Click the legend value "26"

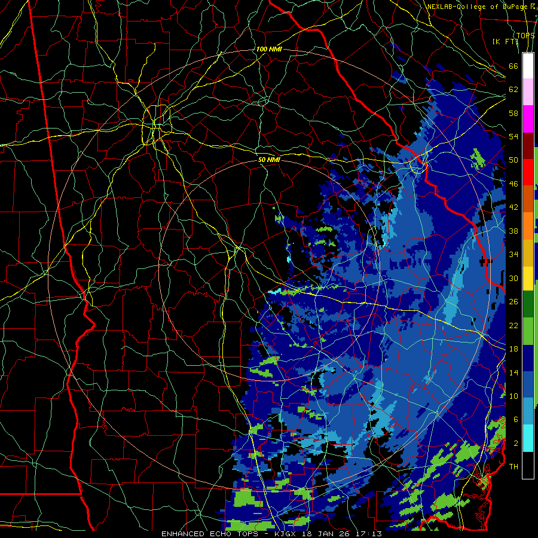point(513,302)
